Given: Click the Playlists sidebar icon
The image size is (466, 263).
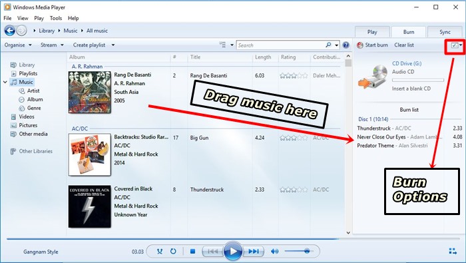Looking at the screenshot, I should (x=13, y=73).
